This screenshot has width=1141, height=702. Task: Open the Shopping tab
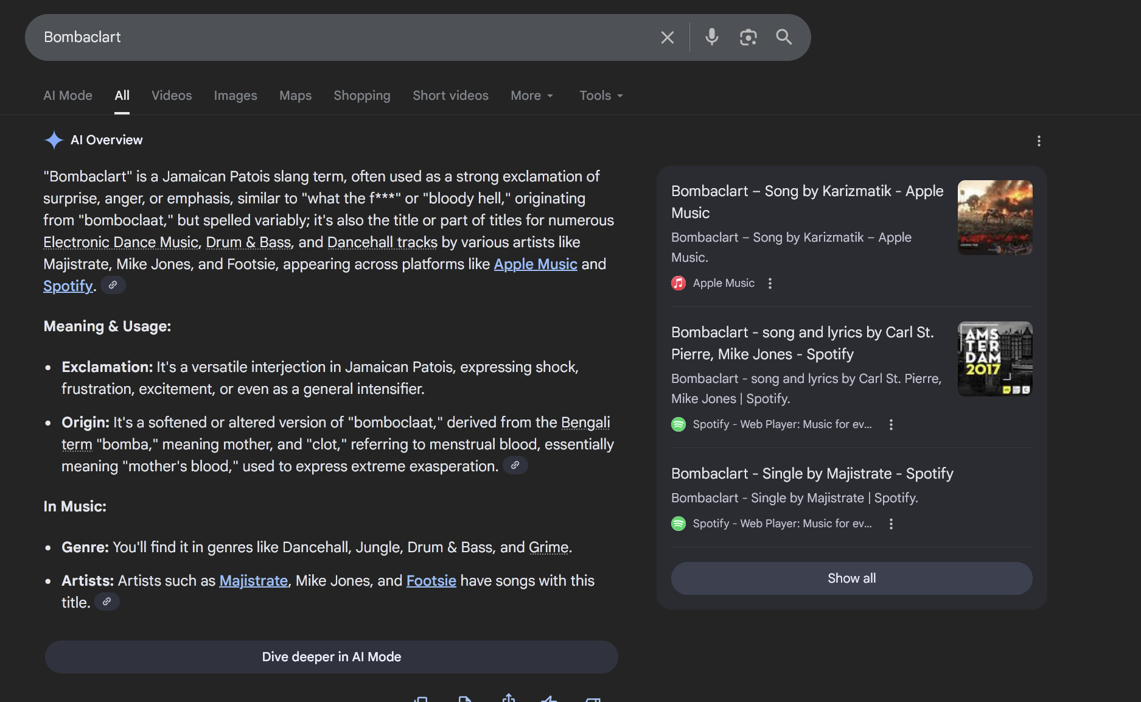click(362, 96)
